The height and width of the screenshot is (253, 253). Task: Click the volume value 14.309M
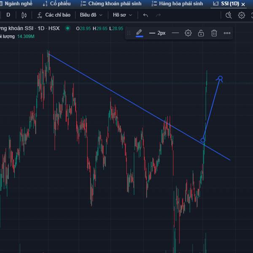26,36
